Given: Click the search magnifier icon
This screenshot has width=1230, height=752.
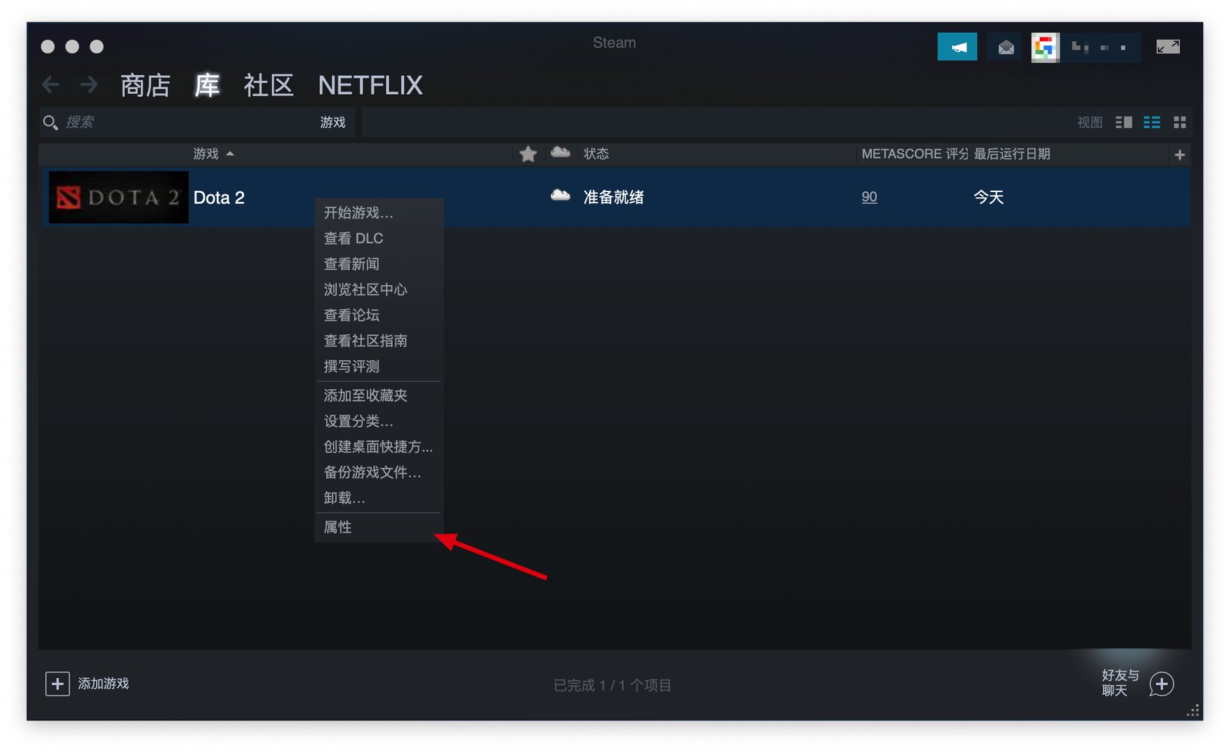Looking at the screenshot, I should click(51, 122).
